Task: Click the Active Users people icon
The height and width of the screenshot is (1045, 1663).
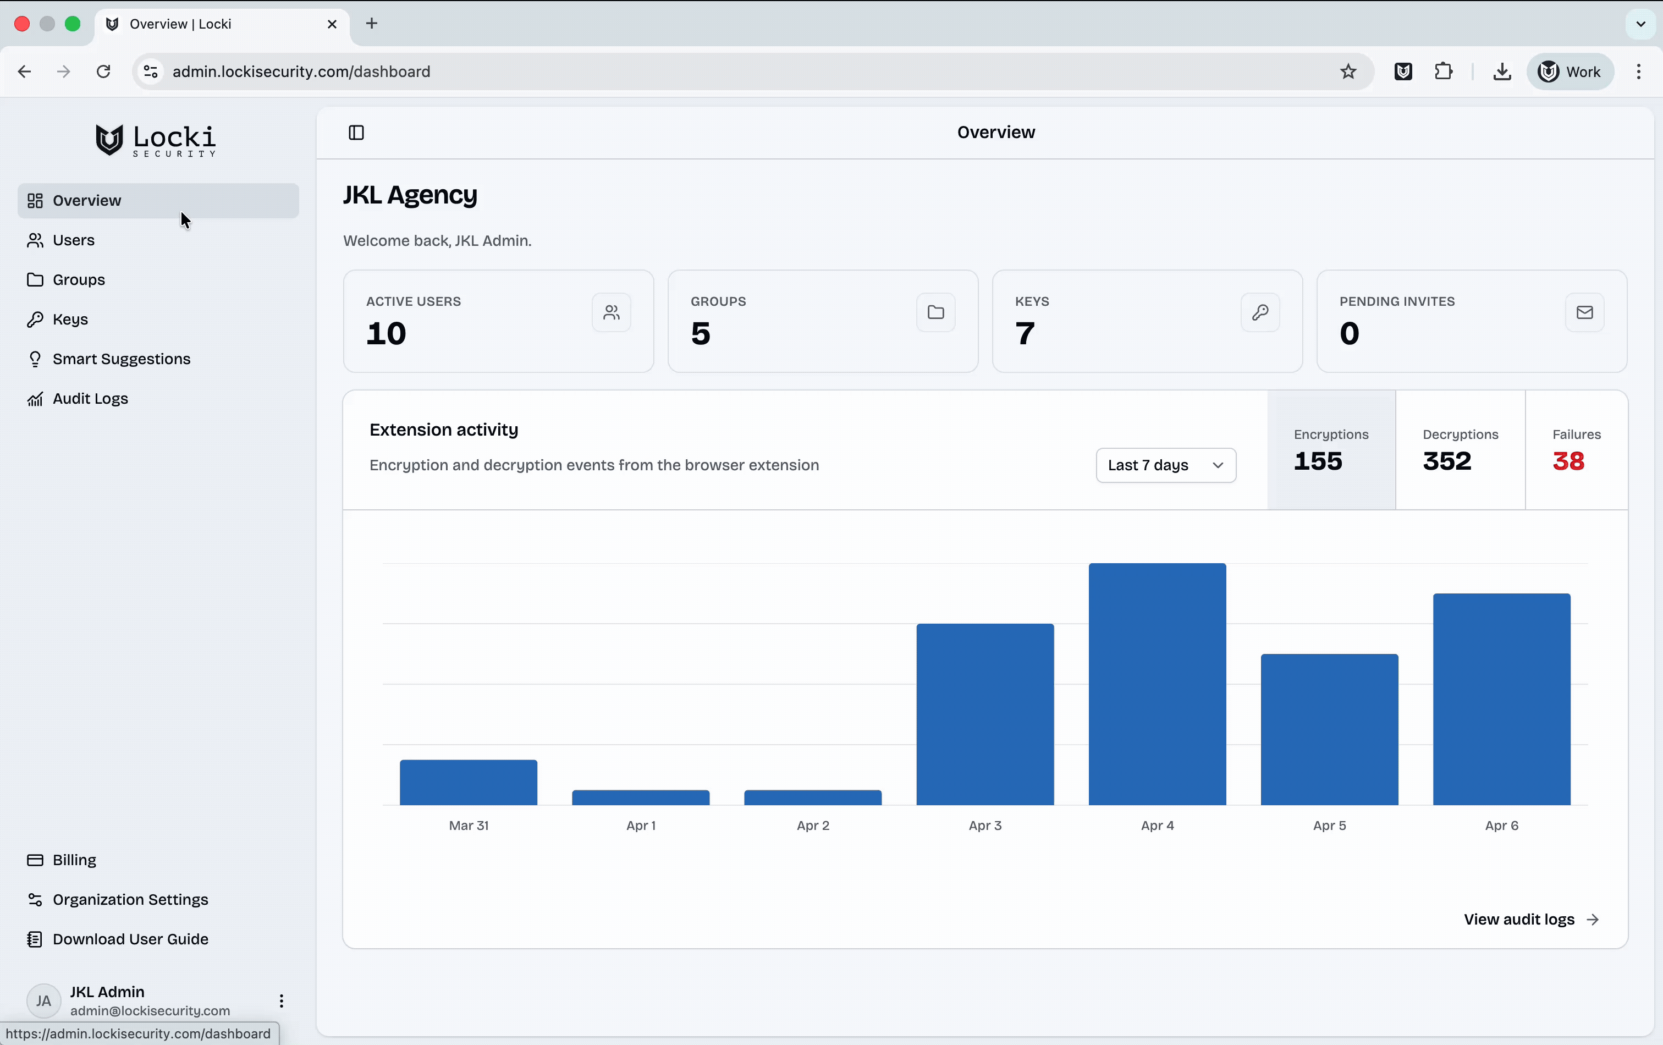Action: coord(611,313)
